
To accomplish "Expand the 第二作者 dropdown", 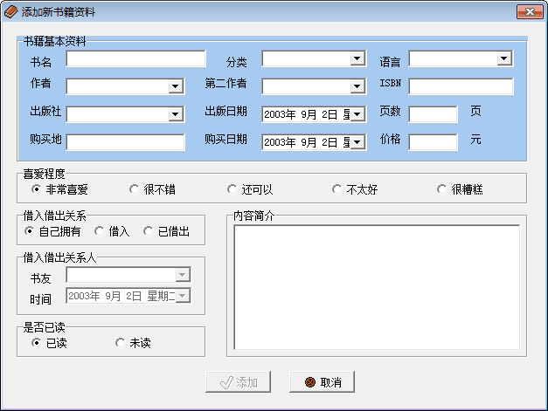I will [x=357, y=86].
